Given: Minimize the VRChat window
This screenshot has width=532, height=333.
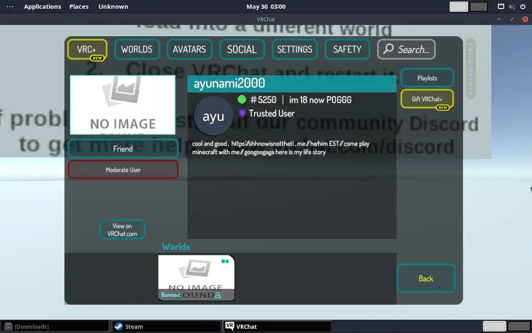Looking at the screenshot, I should pyautogui.click(x=499, y=19).
